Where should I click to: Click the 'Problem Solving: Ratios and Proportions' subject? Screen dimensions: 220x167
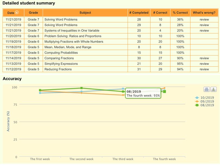point(73,36)
